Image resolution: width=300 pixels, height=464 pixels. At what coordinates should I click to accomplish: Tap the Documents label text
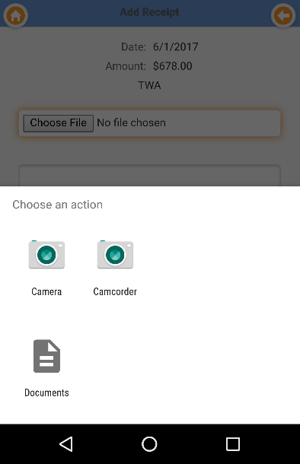[46, 392]
